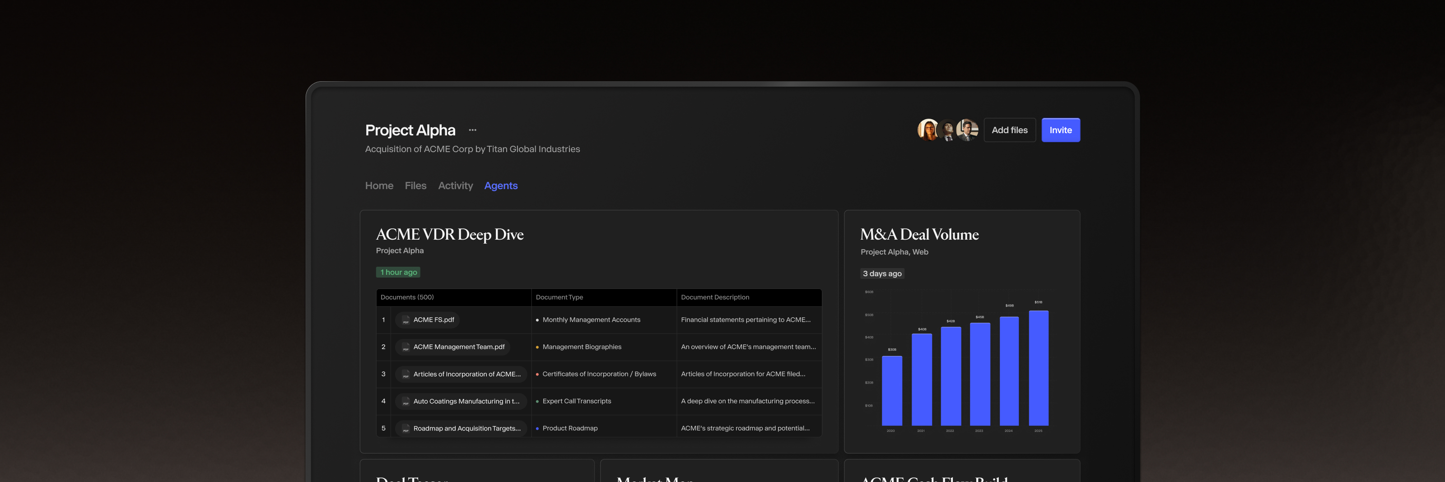Switch to the Files tab
The width and height of the screenshot is (1445, 482).
pyautogui.click(x=415, y=185)
